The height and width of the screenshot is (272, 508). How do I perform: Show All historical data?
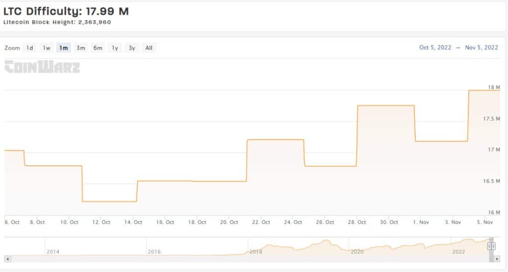tap(149, 48)
